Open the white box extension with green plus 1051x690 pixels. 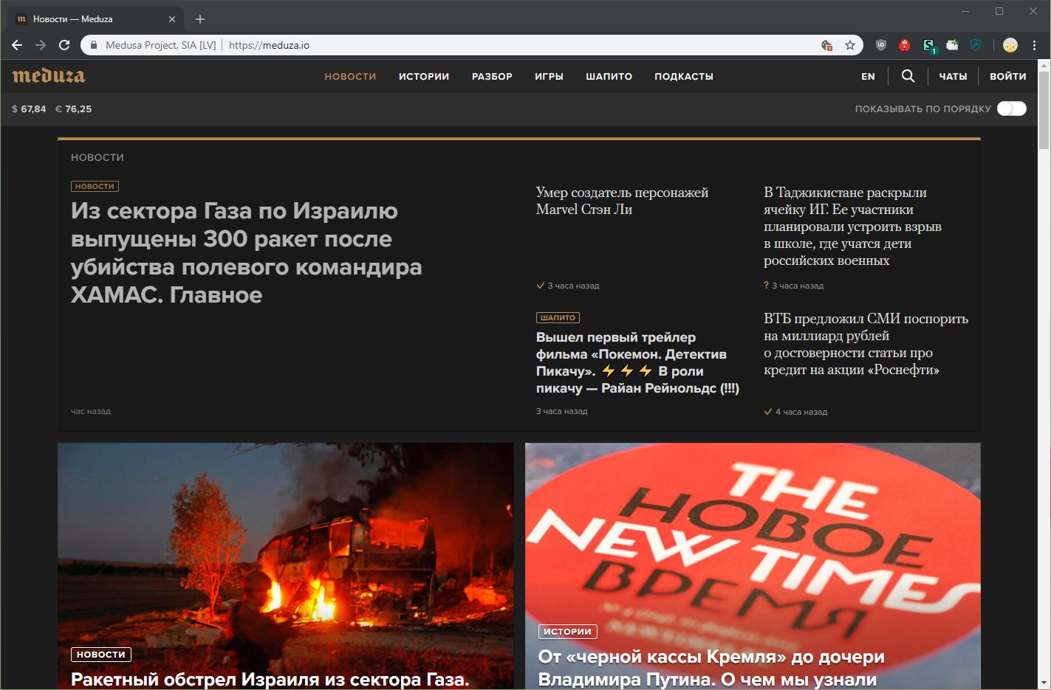tap(952, 45)
